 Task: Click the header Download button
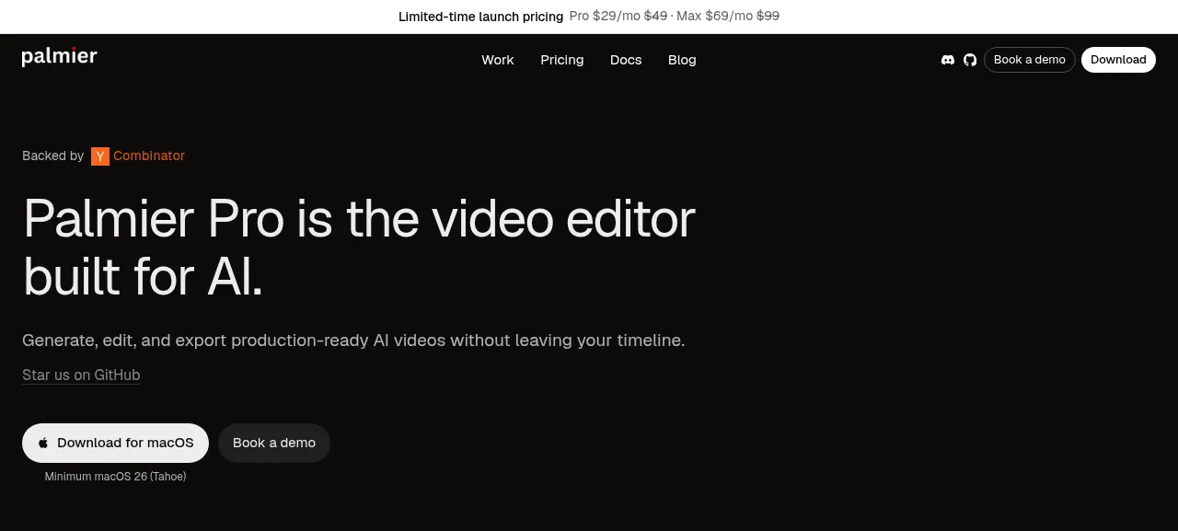[1118, 60]
